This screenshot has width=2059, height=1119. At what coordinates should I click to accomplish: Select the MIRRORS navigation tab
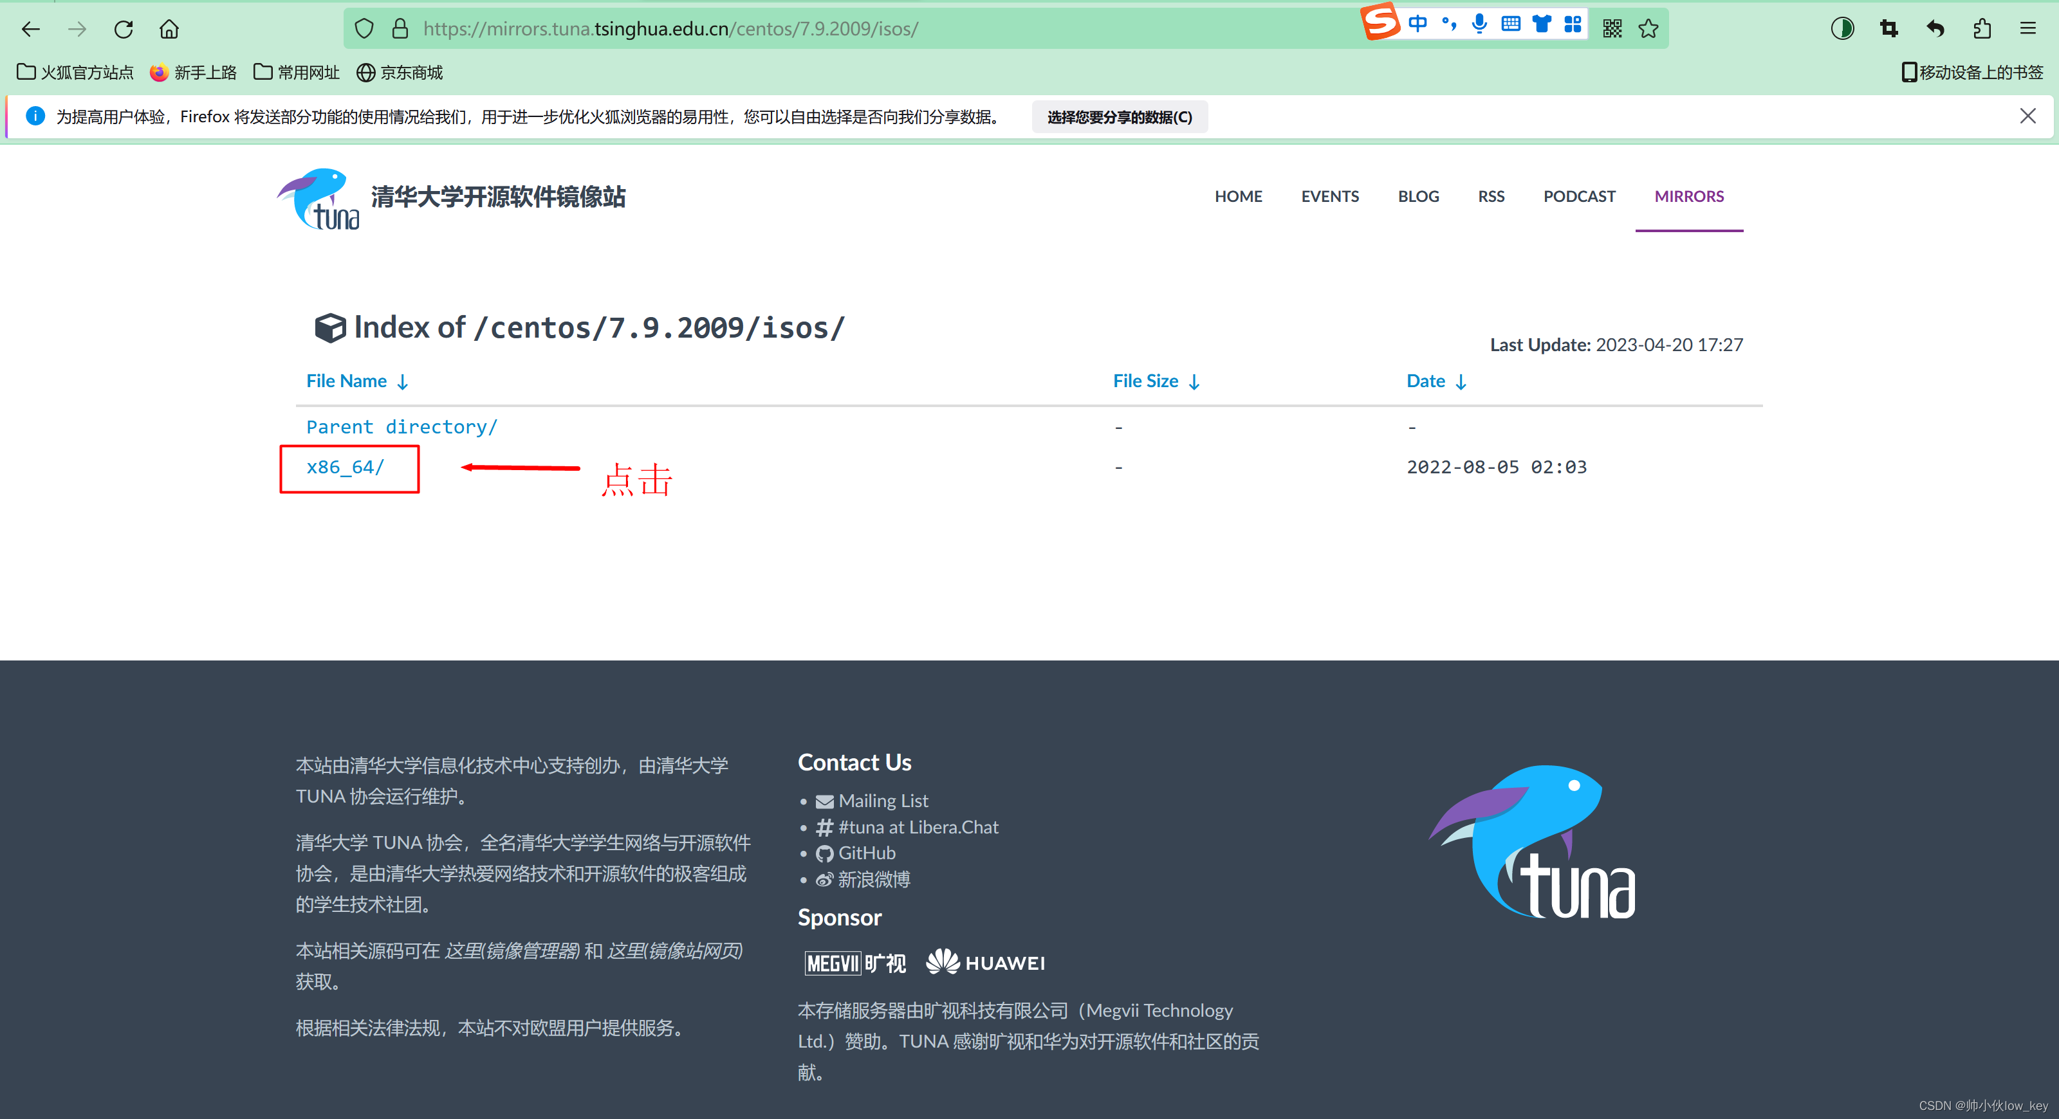coord(1689,197)
